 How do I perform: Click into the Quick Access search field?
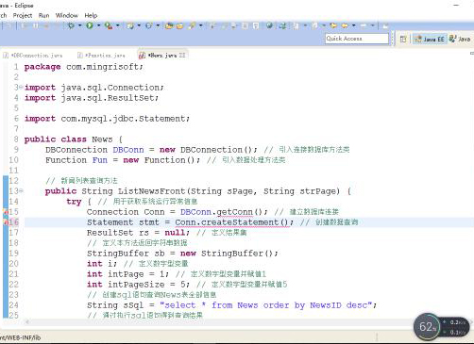[357, 39]
